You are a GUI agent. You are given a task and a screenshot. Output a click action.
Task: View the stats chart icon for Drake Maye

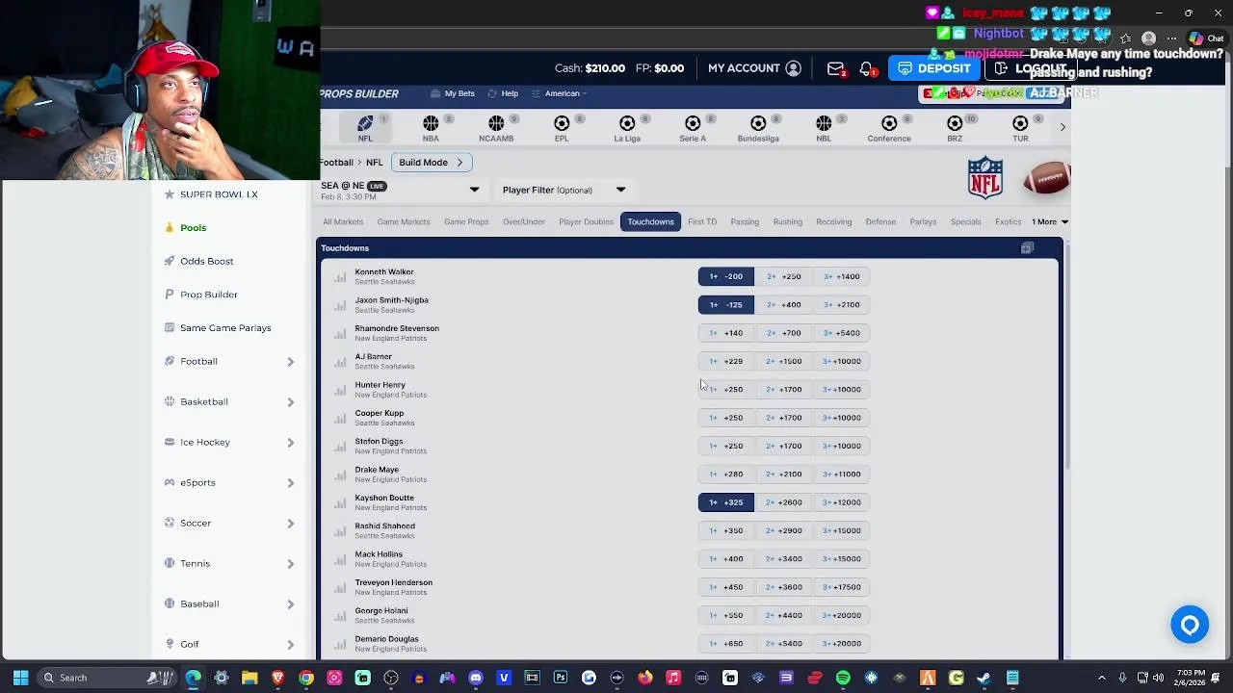[x=340, y=475]
